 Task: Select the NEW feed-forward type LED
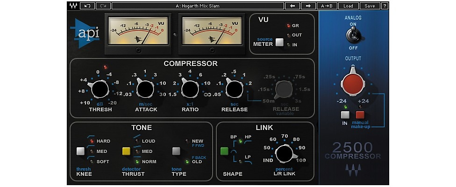(x=187, y=141)
